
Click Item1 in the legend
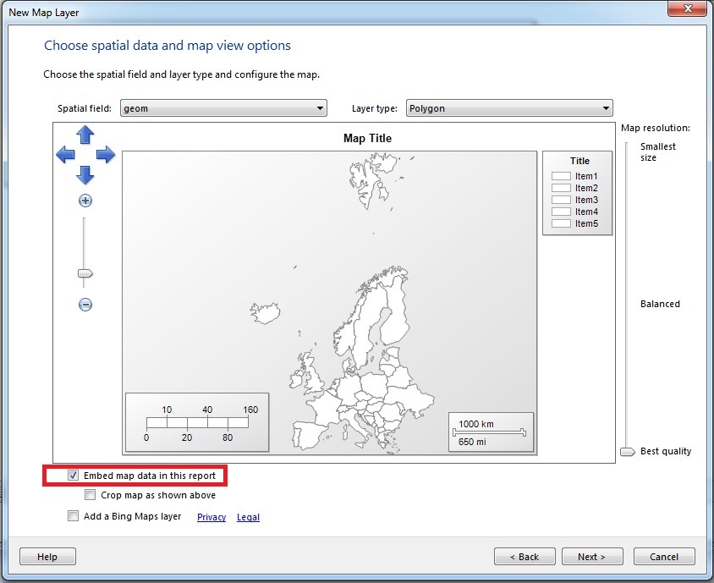tap(586, 176)
